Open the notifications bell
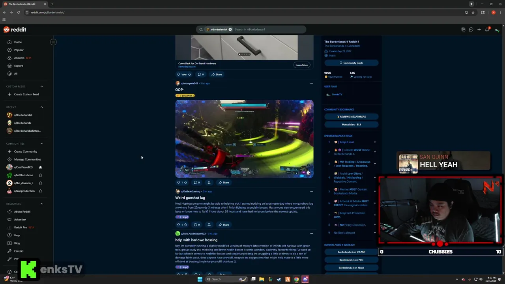The height and width of the screenshot is (284, 505). coord(487,30)
